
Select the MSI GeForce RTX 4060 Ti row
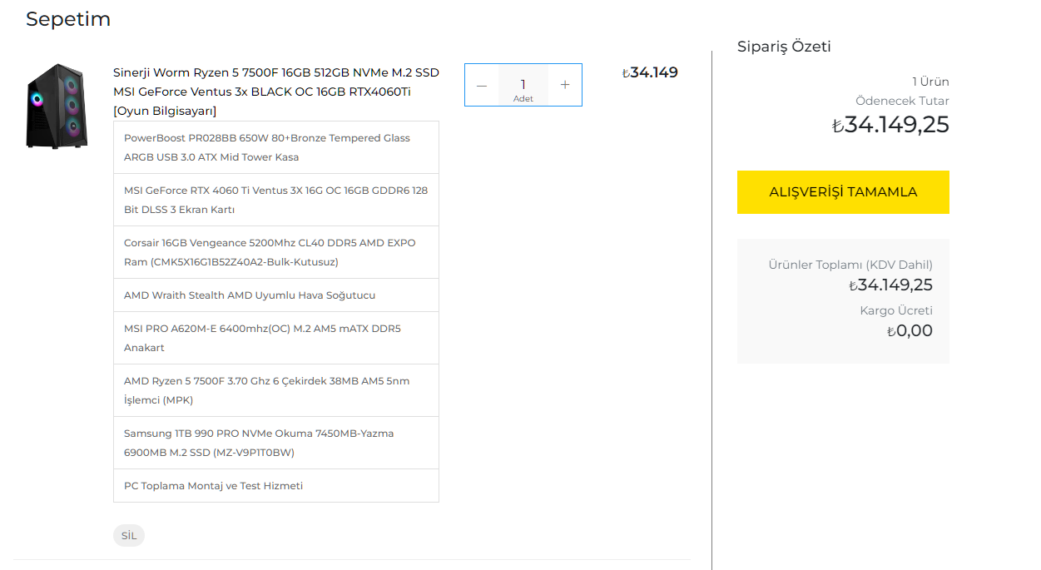275,200
